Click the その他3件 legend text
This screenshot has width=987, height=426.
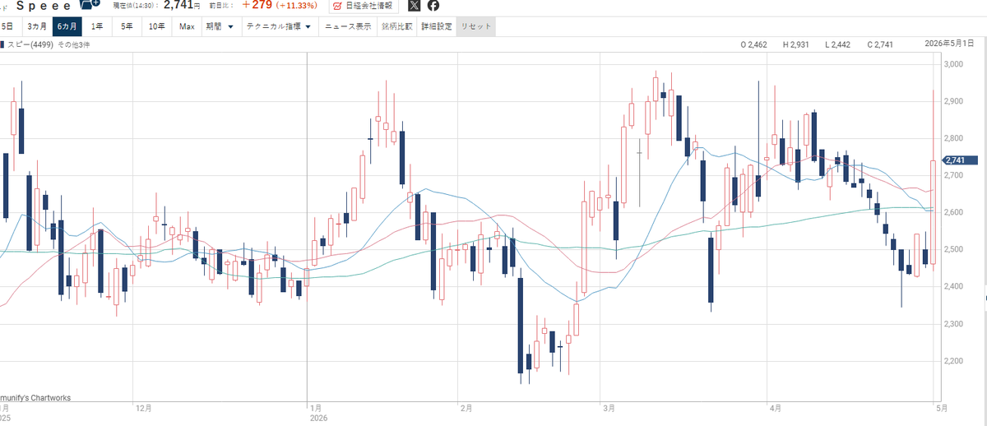pyautogui.click(x=73, y=44)
